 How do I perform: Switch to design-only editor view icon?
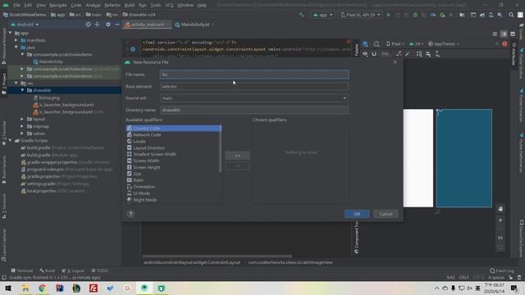click(513, 34)
